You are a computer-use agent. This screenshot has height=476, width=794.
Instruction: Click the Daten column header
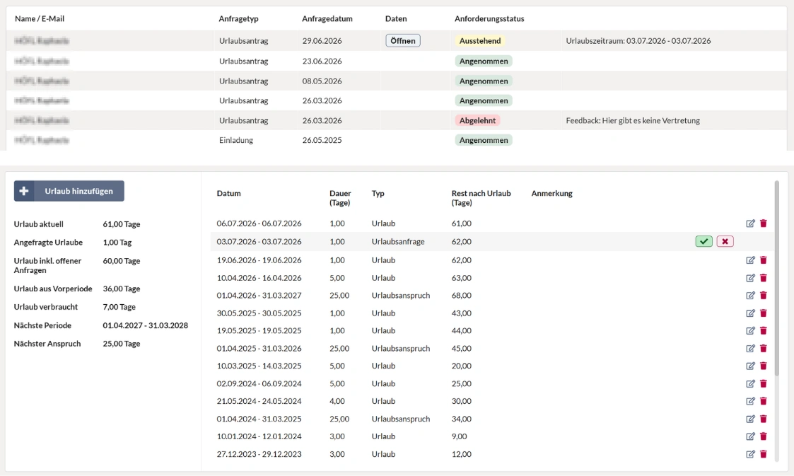tap(396, 18)
